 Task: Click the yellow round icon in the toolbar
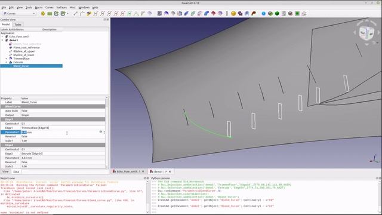click(43, 13)
